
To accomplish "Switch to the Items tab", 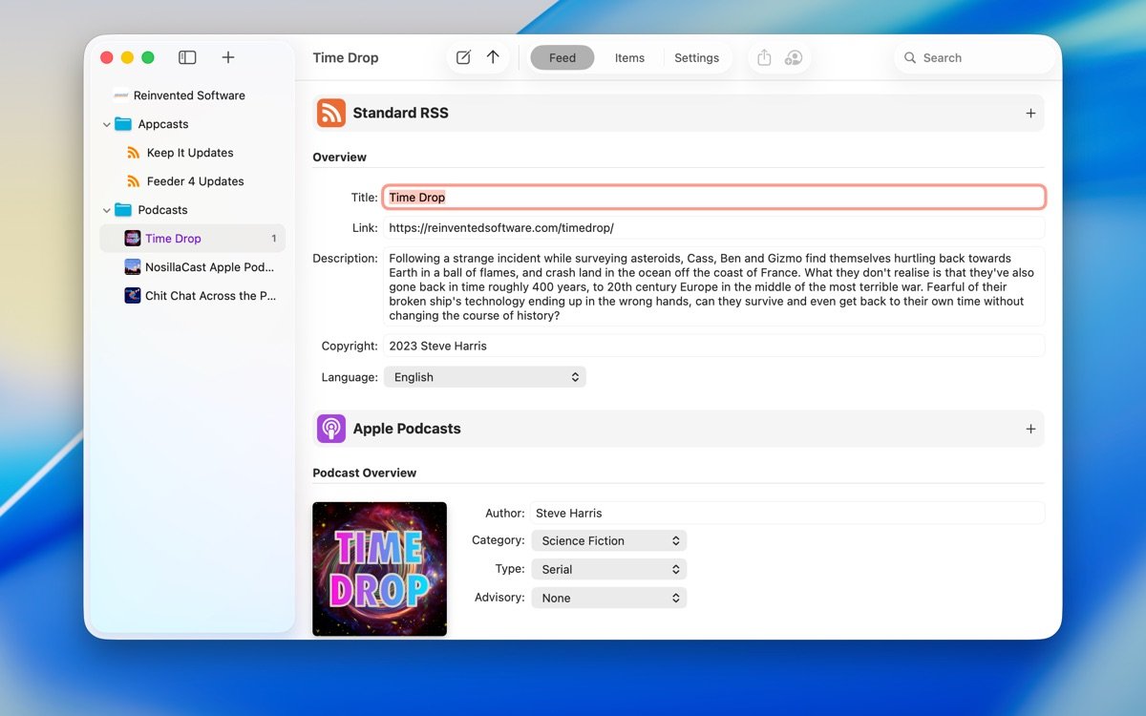I will [x=629, y=58].
